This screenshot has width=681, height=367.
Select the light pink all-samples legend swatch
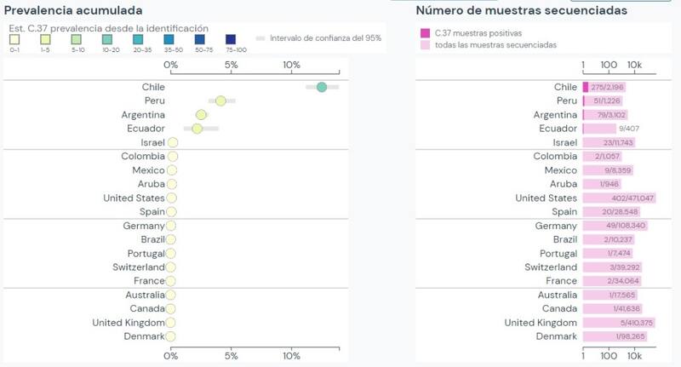(x=426, y=44)
